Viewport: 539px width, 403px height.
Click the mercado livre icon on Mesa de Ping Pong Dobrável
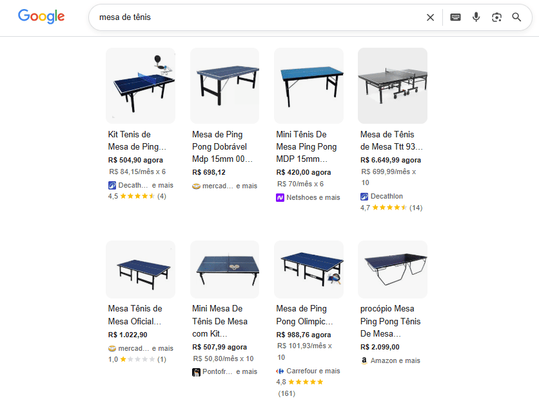[x=196, y=186]
